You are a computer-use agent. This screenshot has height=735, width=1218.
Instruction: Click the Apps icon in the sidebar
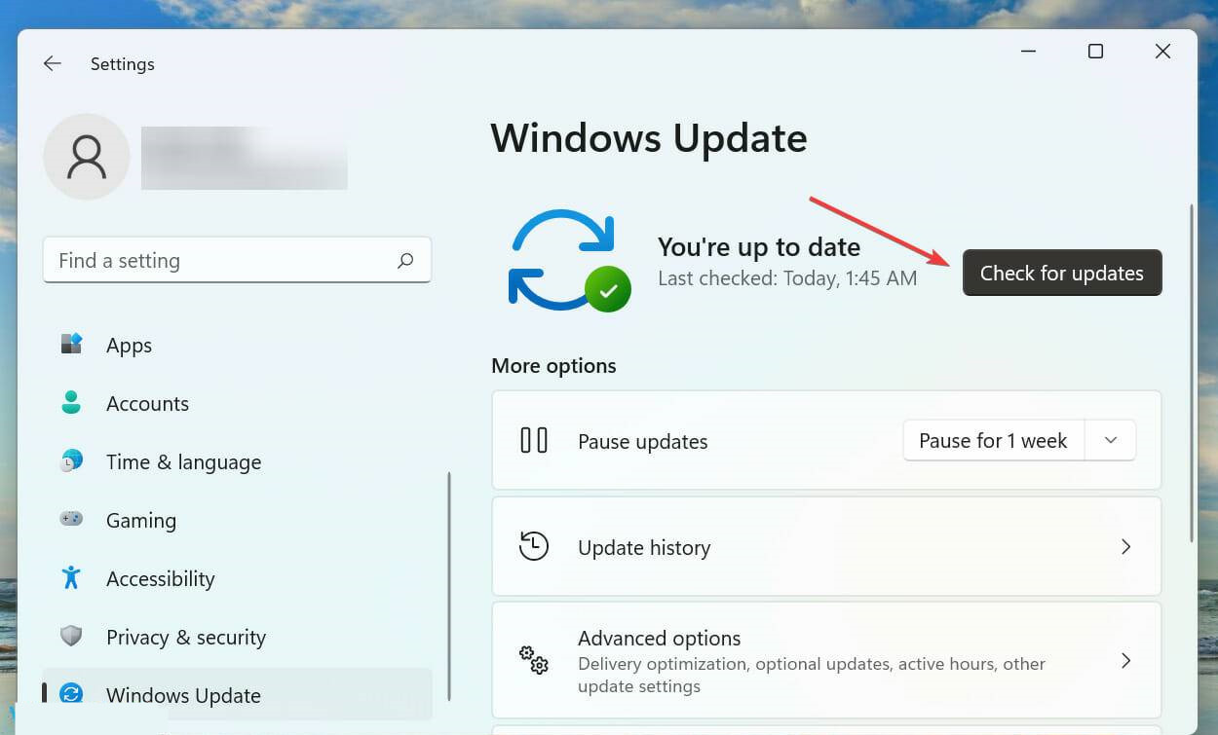point(71,345)
